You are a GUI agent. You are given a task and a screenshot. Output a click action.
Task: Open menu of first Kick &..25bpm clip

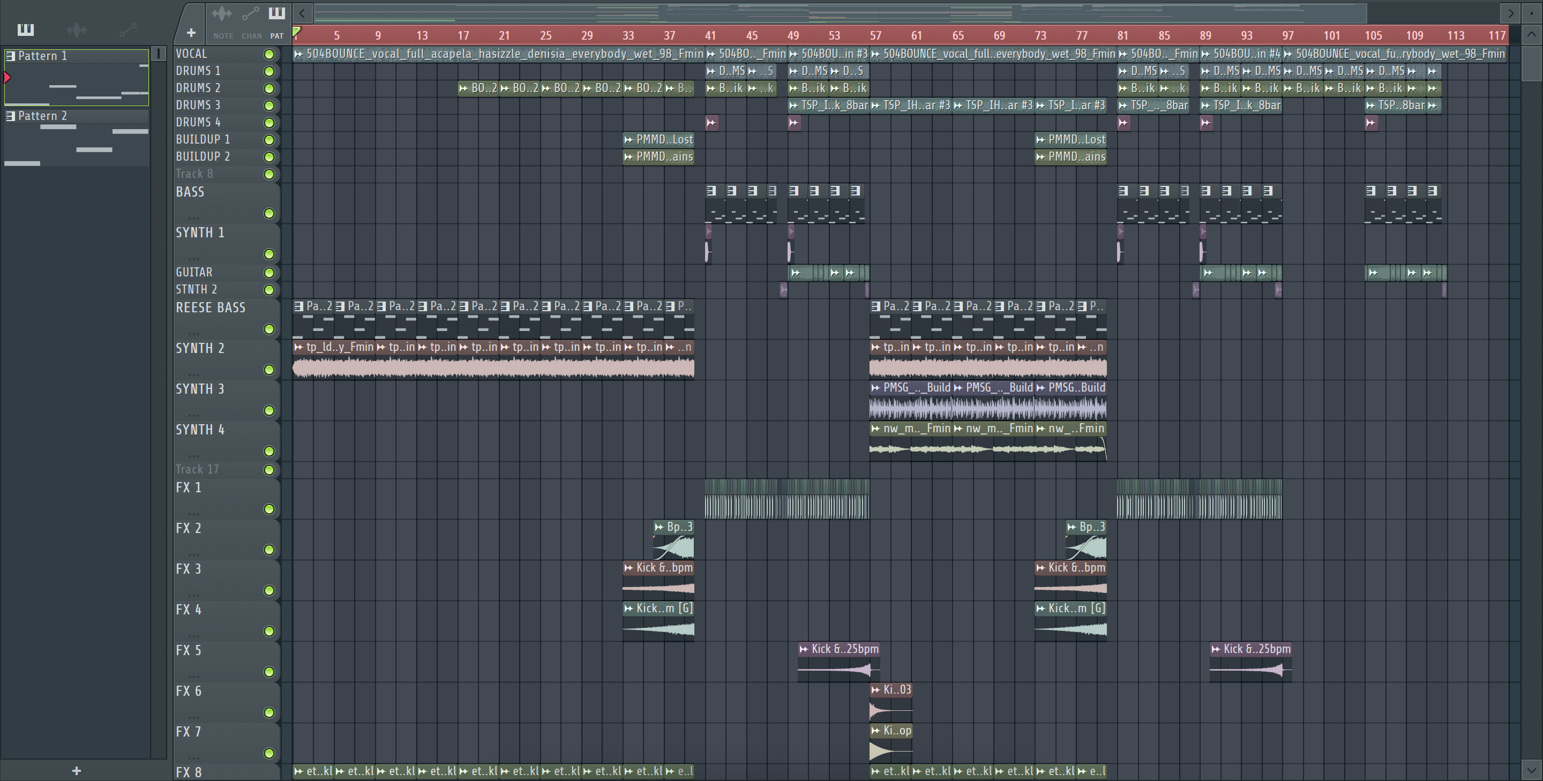pyautogui.click(x=803, y=649)
